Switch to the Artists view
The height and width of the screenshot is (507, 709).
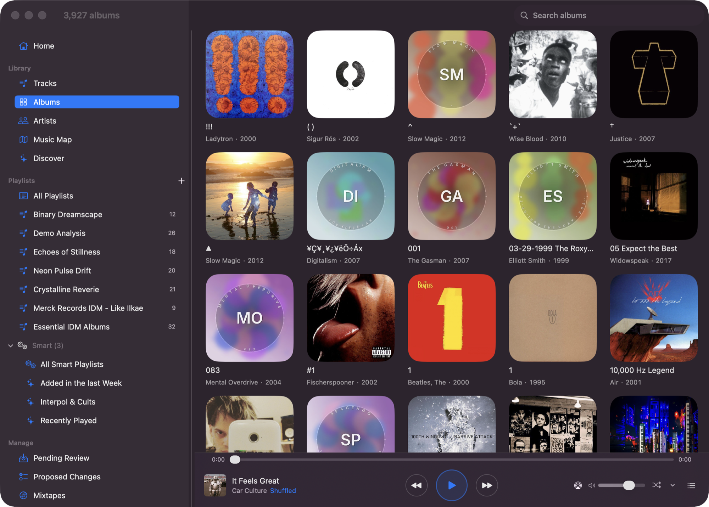[97, 121]
